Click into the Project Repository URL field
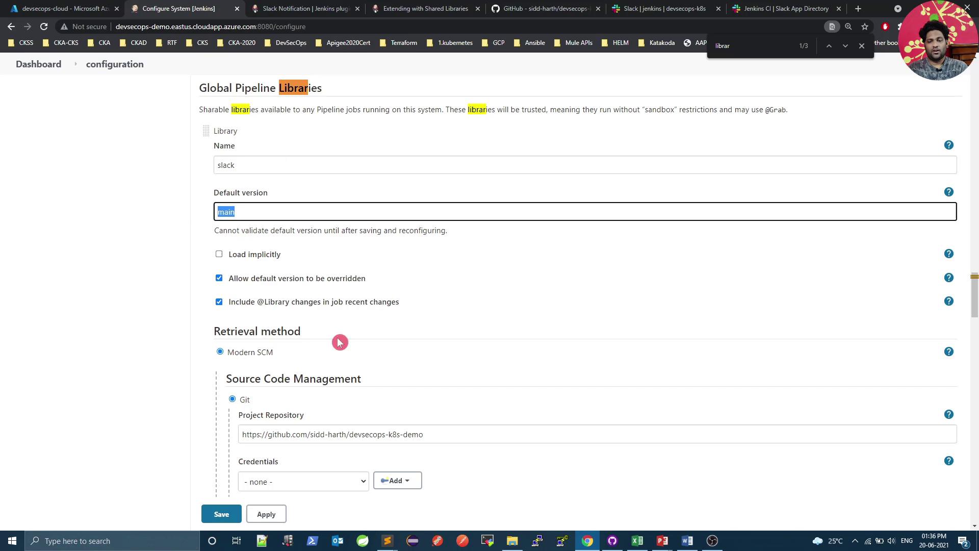979x551 pixels. pos(597,435)
